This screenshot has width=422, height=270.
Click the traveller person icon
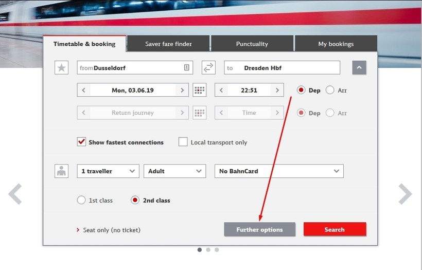[61, 171]
